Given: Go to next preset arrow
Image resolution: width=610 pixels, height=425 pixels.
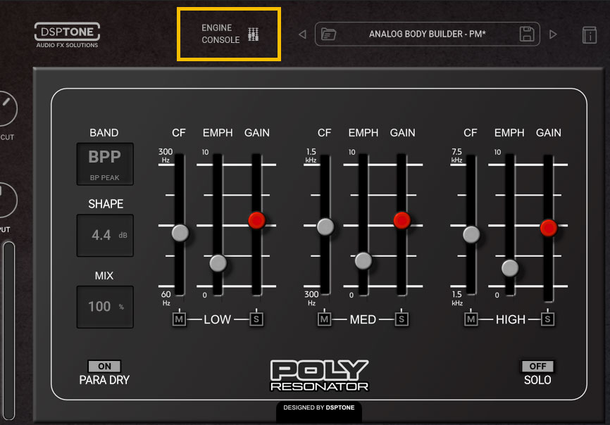Looking at the screenshot, I should pos(553,34).
